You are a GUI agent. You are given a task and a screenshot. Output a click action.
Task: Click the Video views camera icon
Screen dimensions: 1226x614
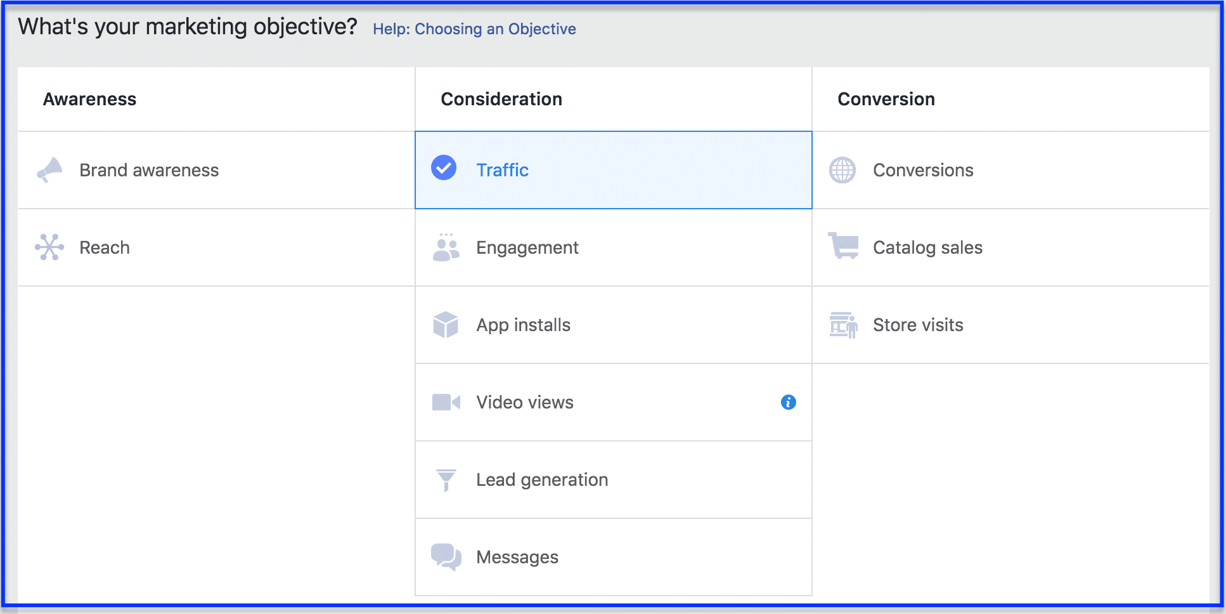[x=446, y=402]
